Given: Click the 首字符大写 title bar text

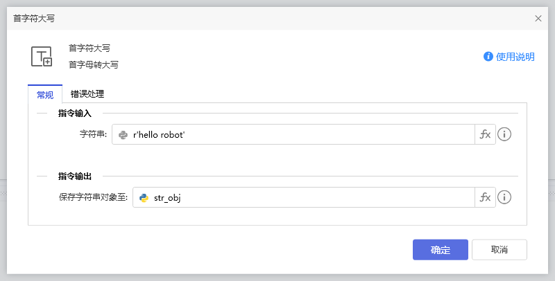Looking at the screenshot, I should pyautogui.click(x=34, y=19).
